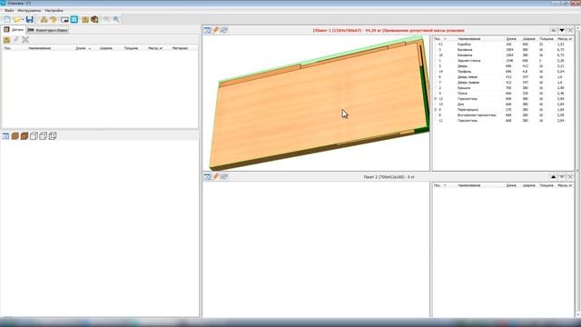Create a new file with the blank page icon
This screenshot has width=581, height=327.
click(x=7, y=19)
